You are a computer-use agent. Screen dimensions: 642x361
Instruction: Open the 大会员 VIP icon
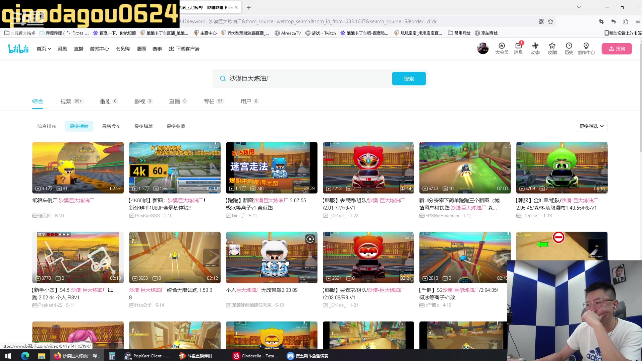pyautogui.click(x=502, y=48)
